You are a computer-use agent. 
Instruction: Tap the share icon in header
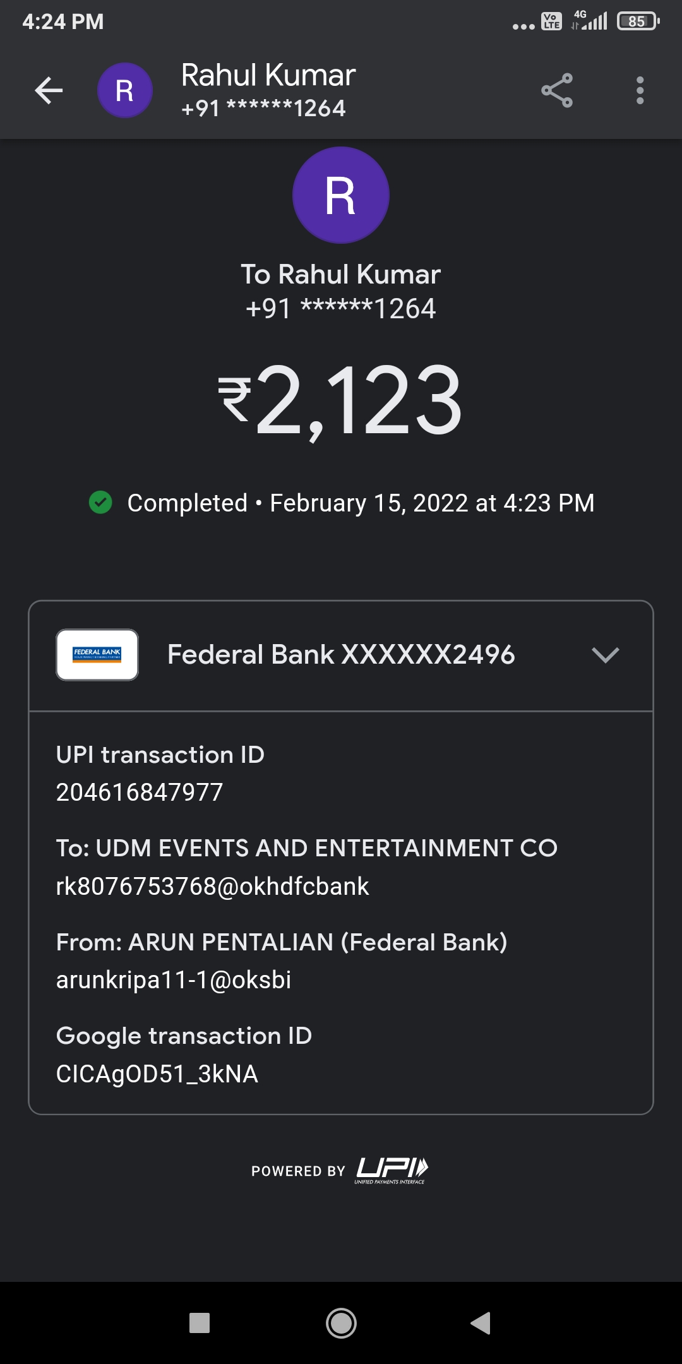point(557,90)
